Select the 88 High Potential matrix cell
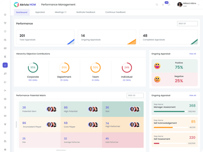 pyautogui.click(x=81, y=109)
